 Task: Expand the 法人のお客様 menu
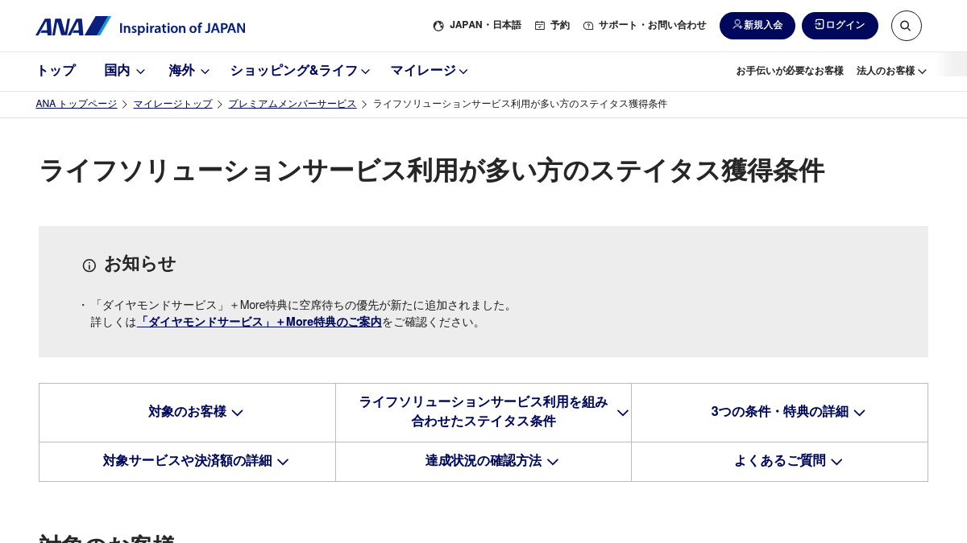[891, 71]
